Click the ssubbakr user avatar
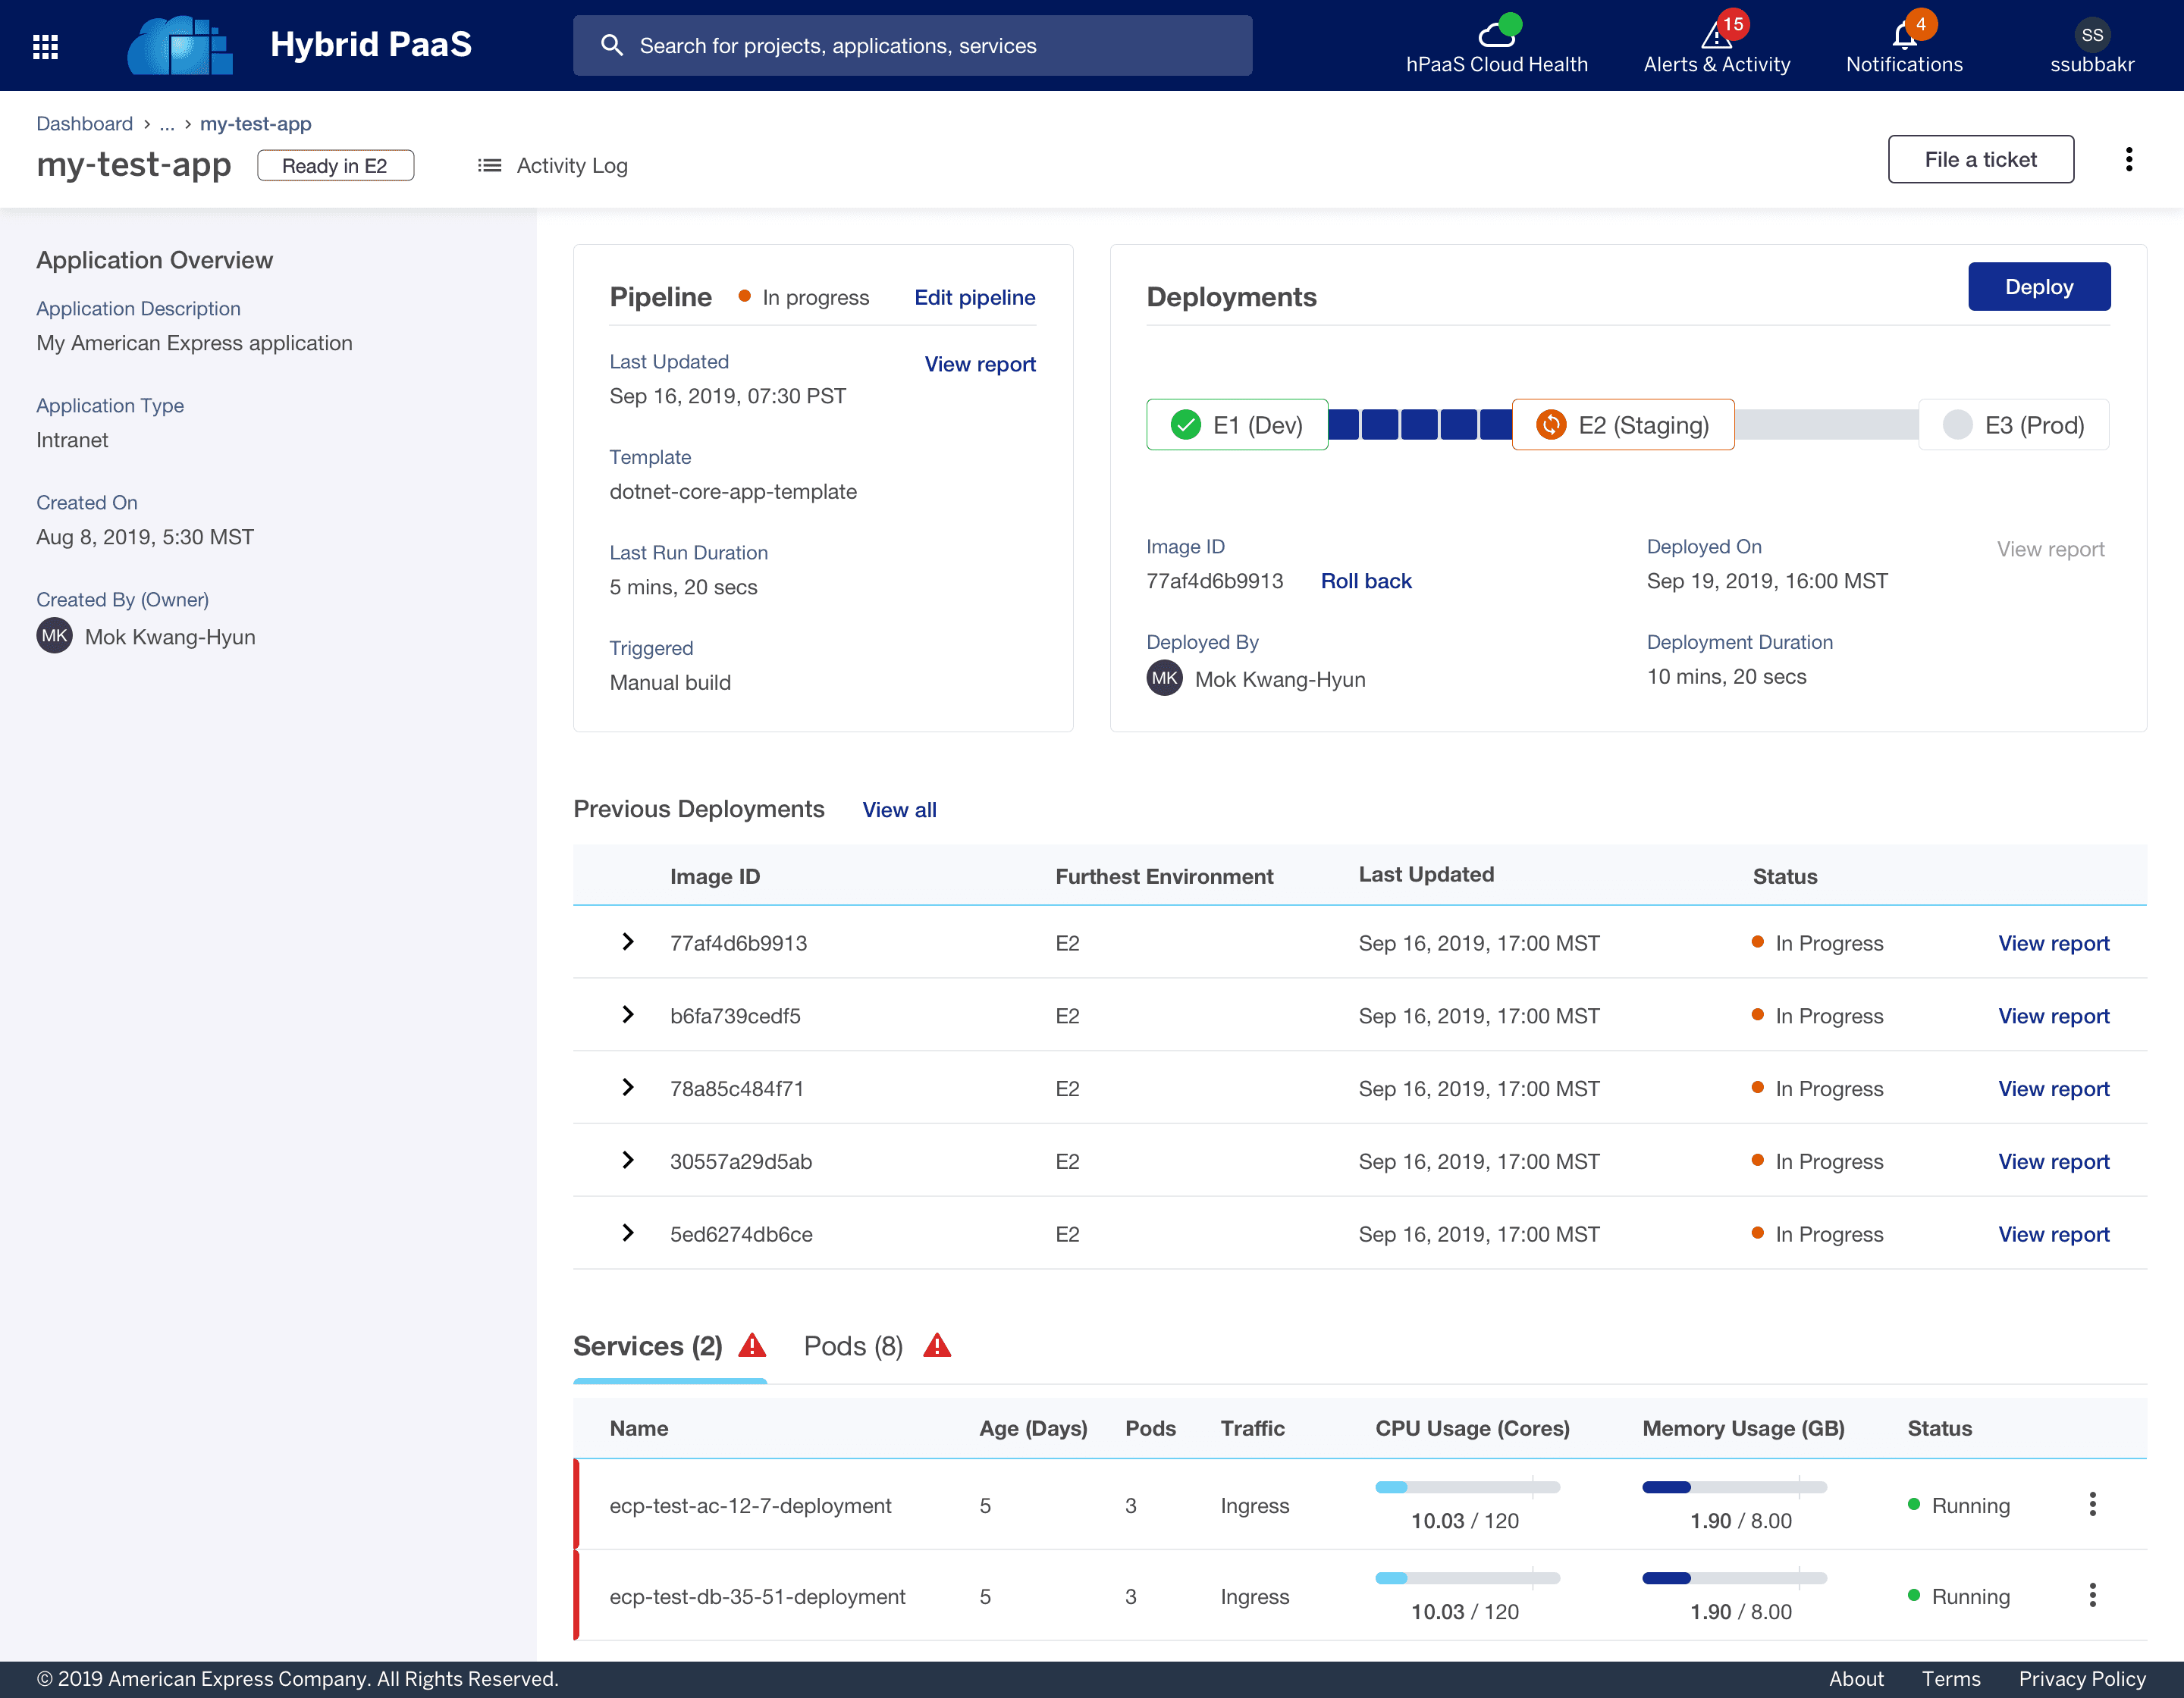The width and height of the screenshot is (2184, 1698). click(2091, 34)
